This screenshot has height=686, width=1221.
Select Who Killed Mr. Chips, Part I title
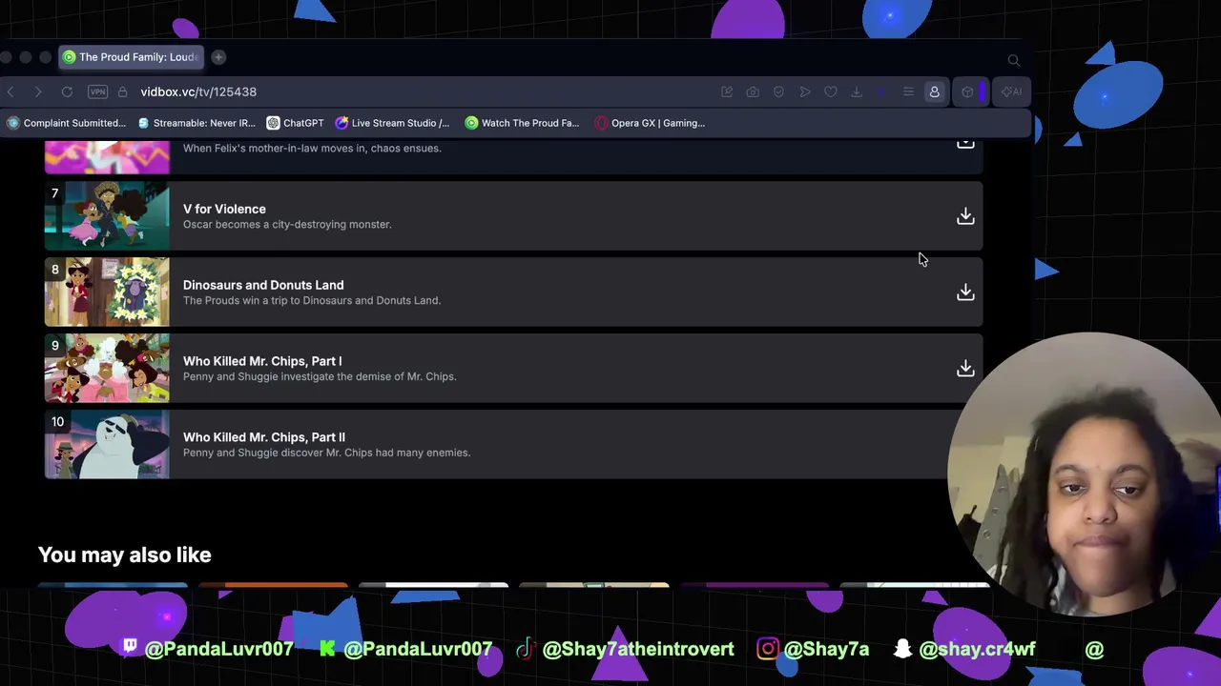pos(262,361)
